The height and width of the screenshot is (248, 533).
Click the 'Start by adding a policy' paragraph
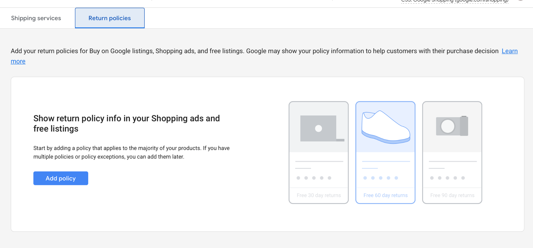point(131,152)
